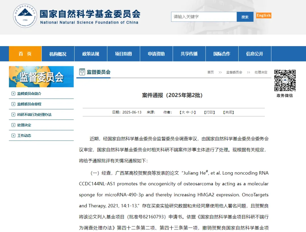Switch language with the English button
The height and width of the screenshot is (232, 306).
(x=264, y=15)
